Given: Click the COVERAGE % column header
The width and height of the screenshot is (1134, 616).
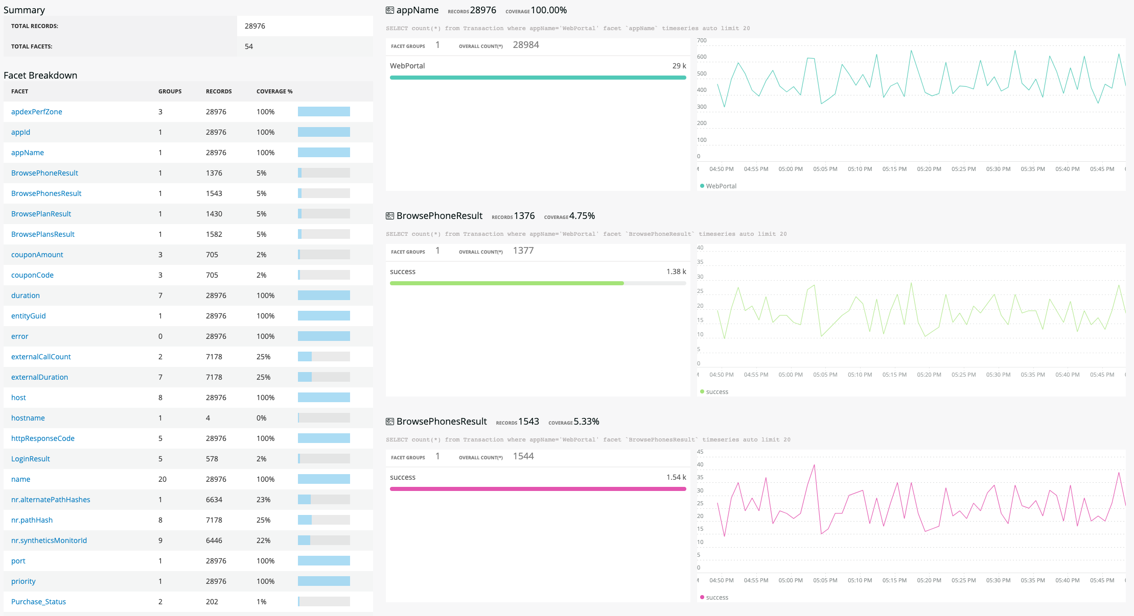Looking at the screenshot, I should tap(274, 91).
